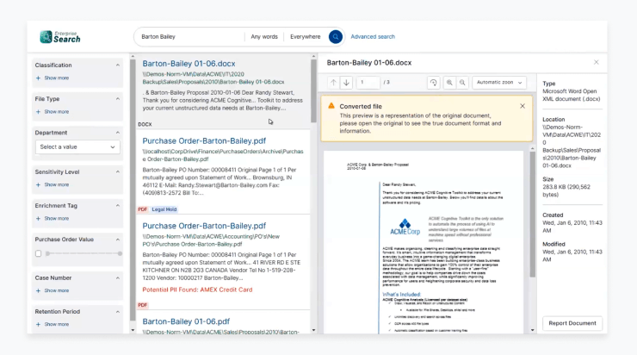Viewport: 637px width, 355px height.
Task: Open the Barton-Bailey 01-06.pdf search result
Action: (x=186, y=321)
